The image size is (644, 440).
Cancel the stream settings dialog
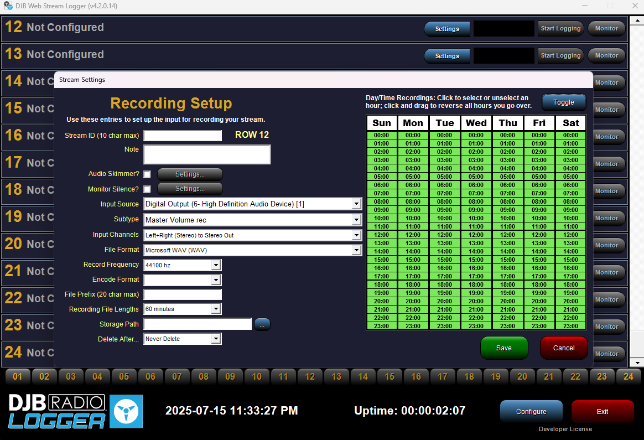(x=564, y=348)
